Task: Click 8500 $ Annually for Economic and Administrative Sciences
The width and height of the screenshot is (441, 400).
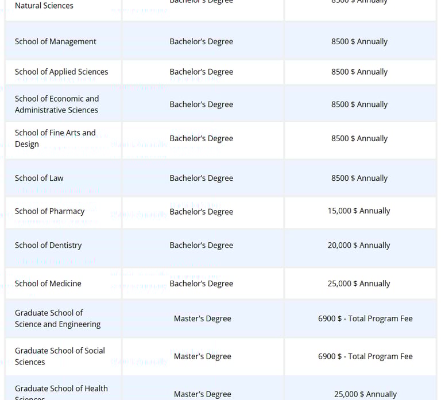Action: 359,104
